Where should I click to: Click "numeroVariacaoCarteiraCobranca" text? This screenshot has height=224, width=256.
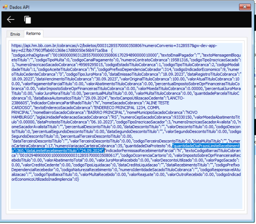85,146
